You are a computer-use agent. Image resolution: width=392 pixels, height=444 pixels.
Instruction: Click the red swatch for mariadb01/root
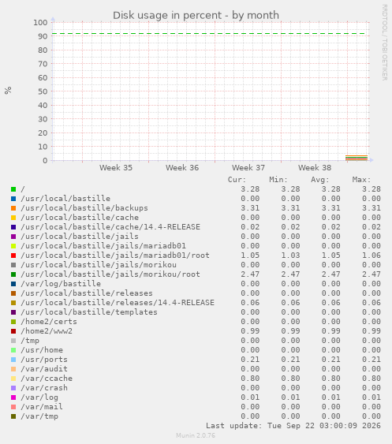pos(13,256)
